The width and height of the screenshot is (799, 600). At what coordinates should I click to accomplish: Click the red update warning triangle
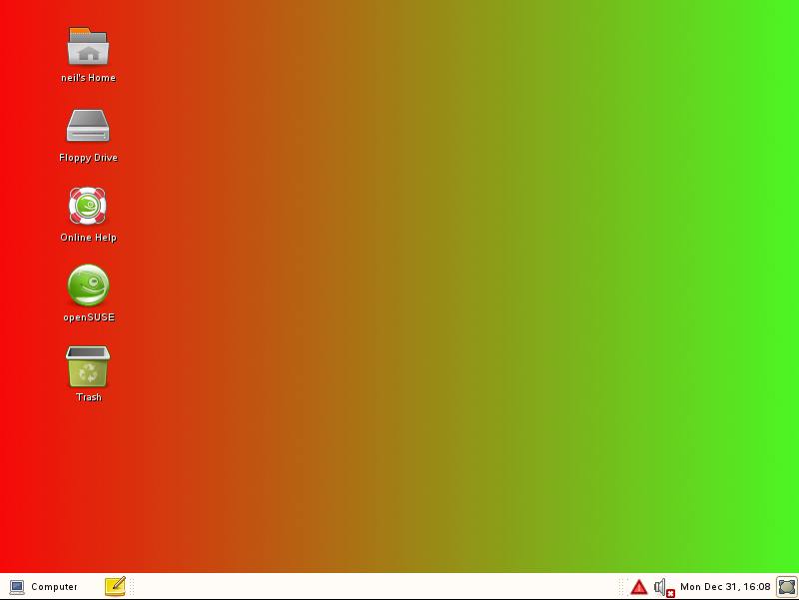(x=639, y=587)
